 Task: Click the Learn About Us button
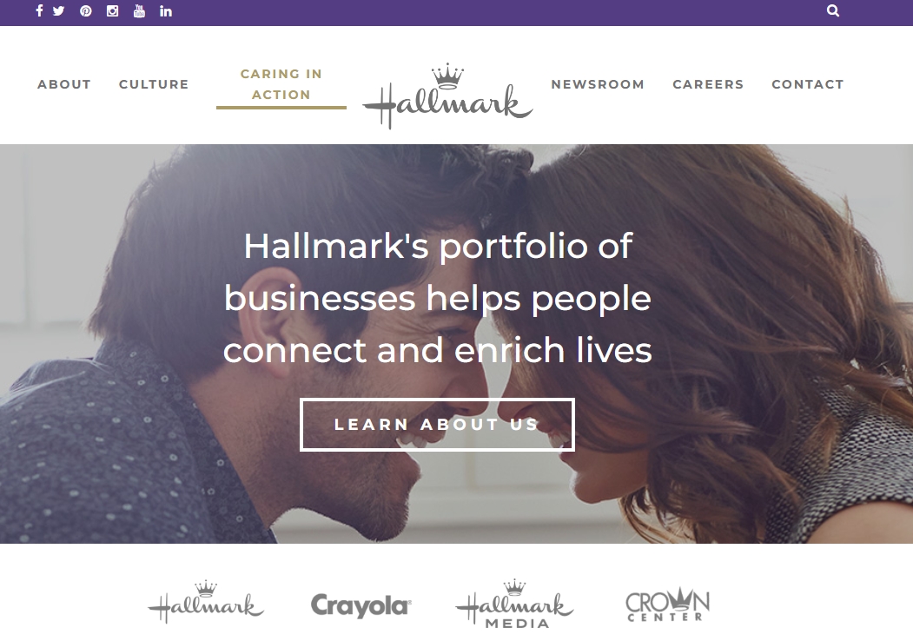[437, 425]
